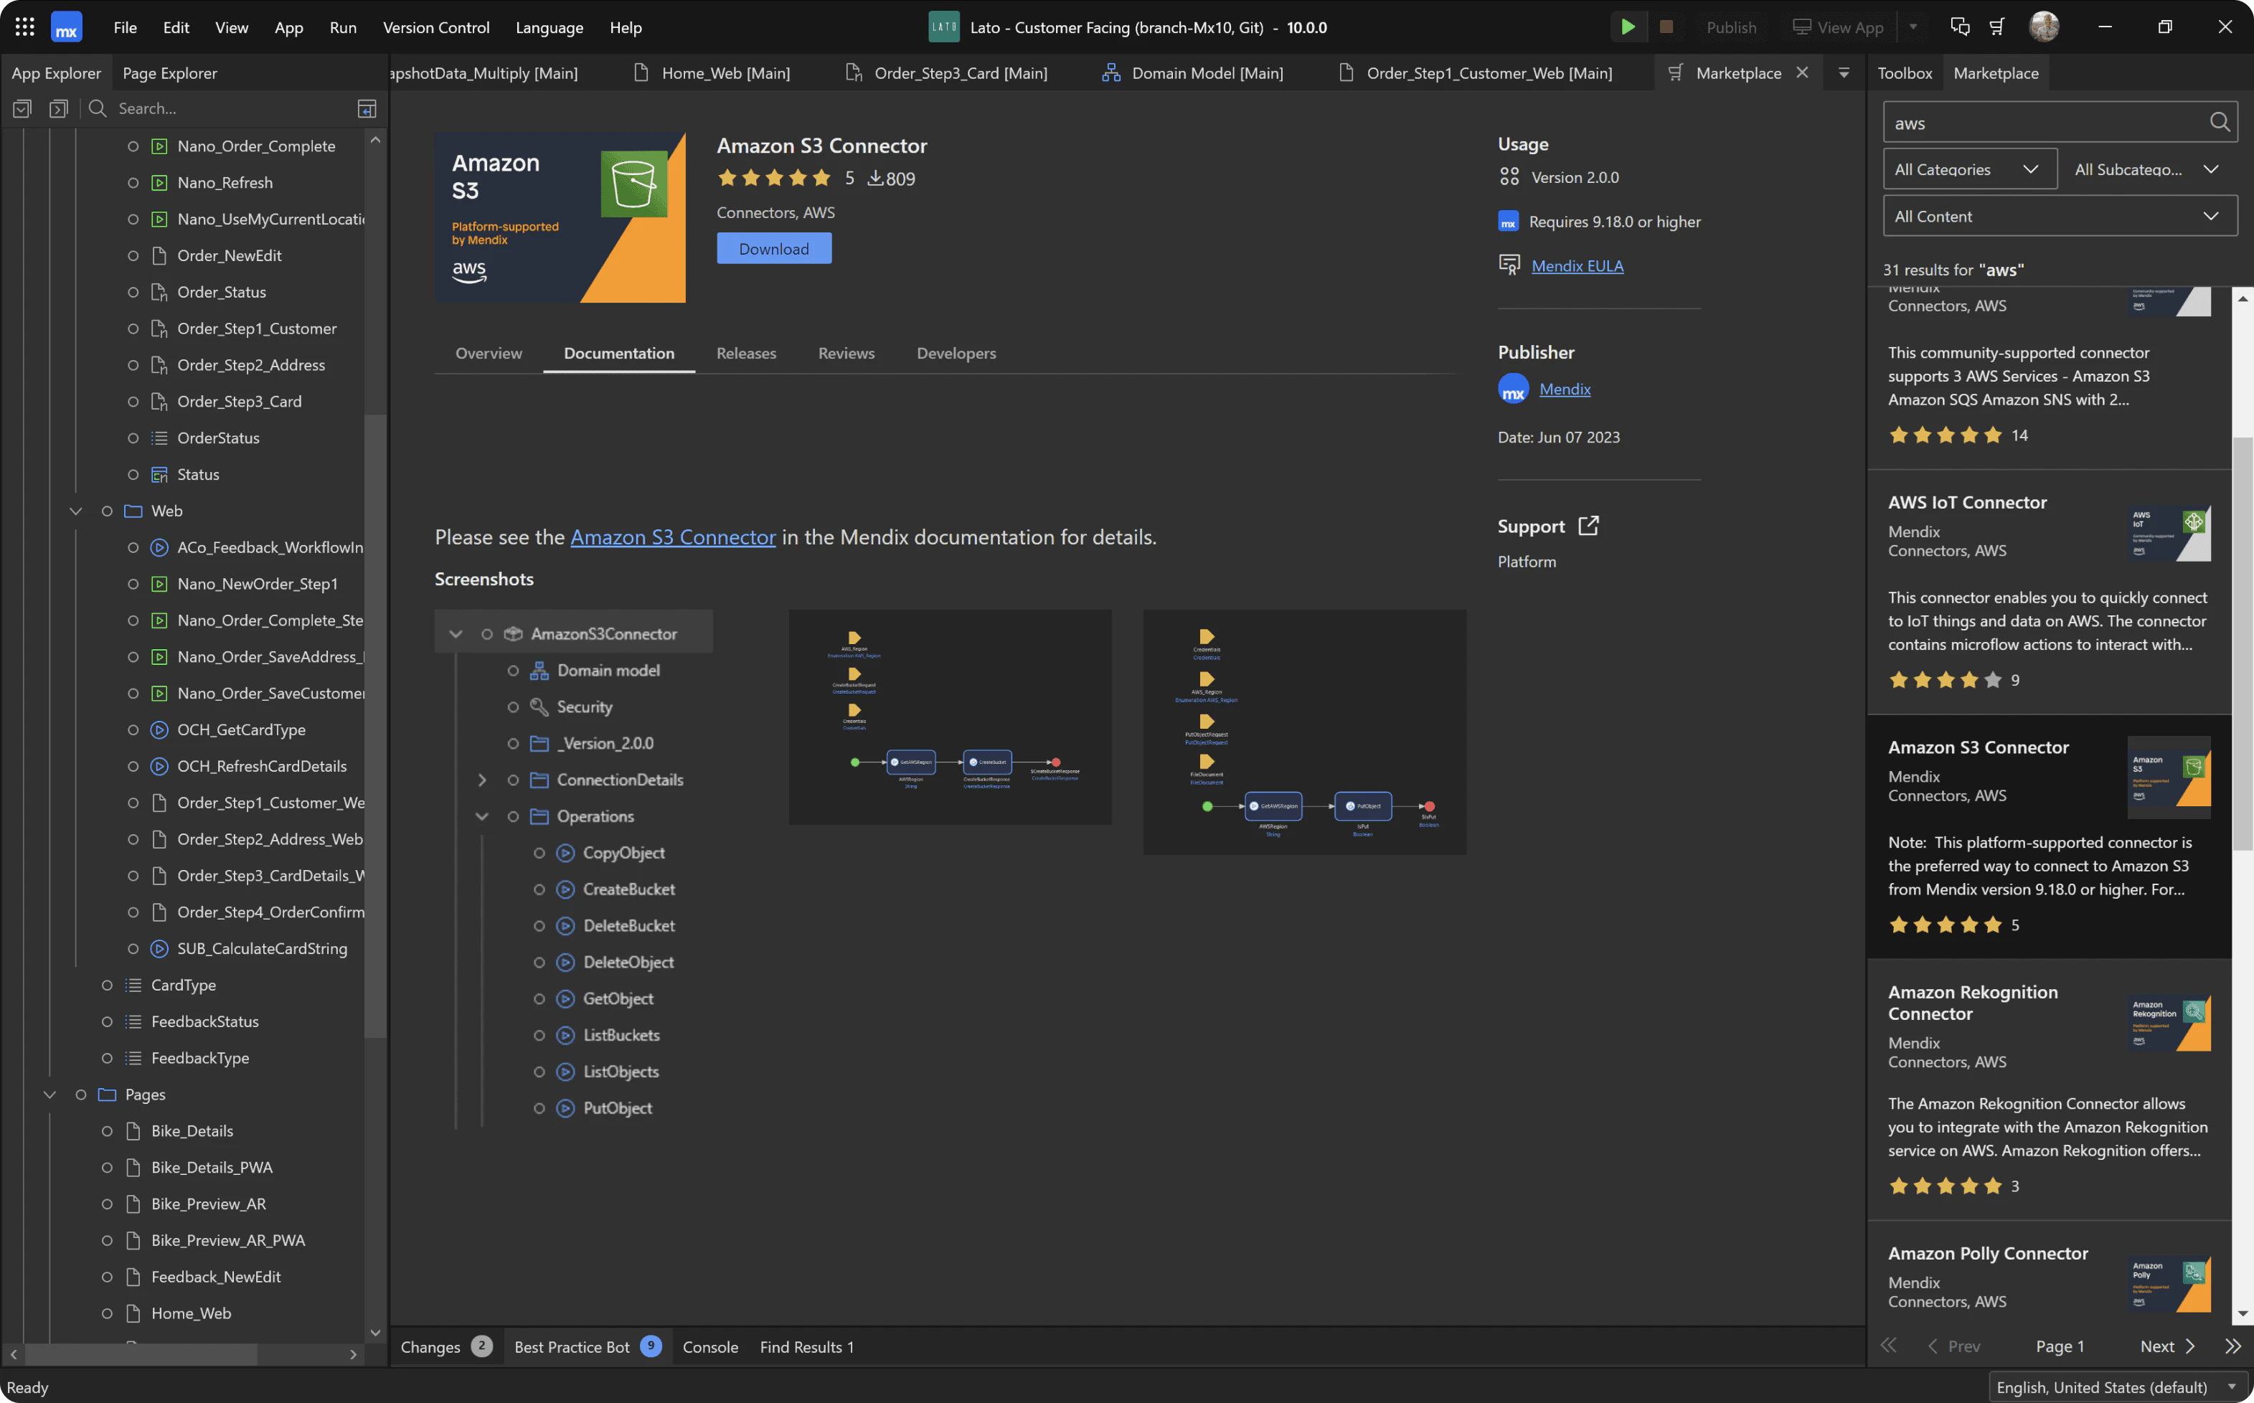Switch to the Releases tab

point(746,354)
